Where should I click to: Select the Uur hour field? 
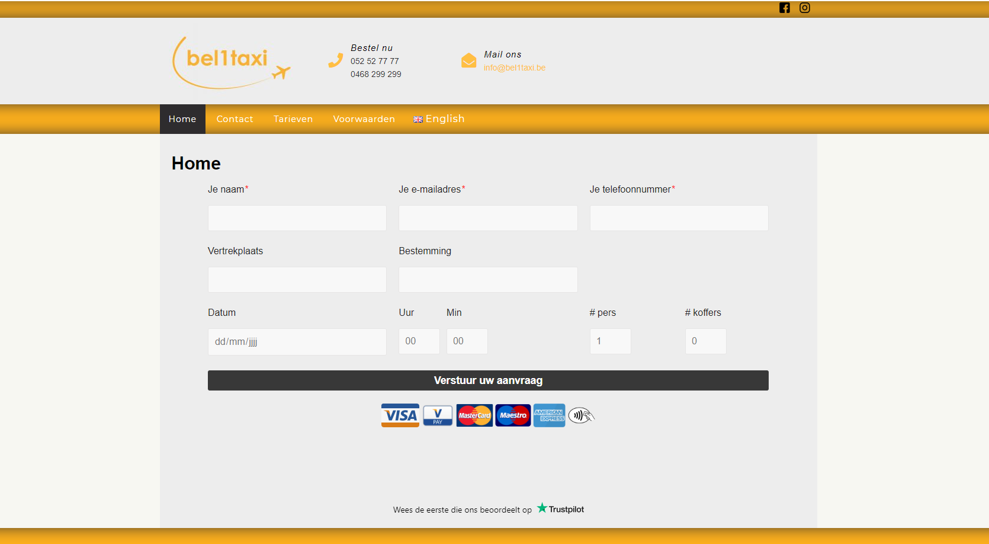(419, 341)
